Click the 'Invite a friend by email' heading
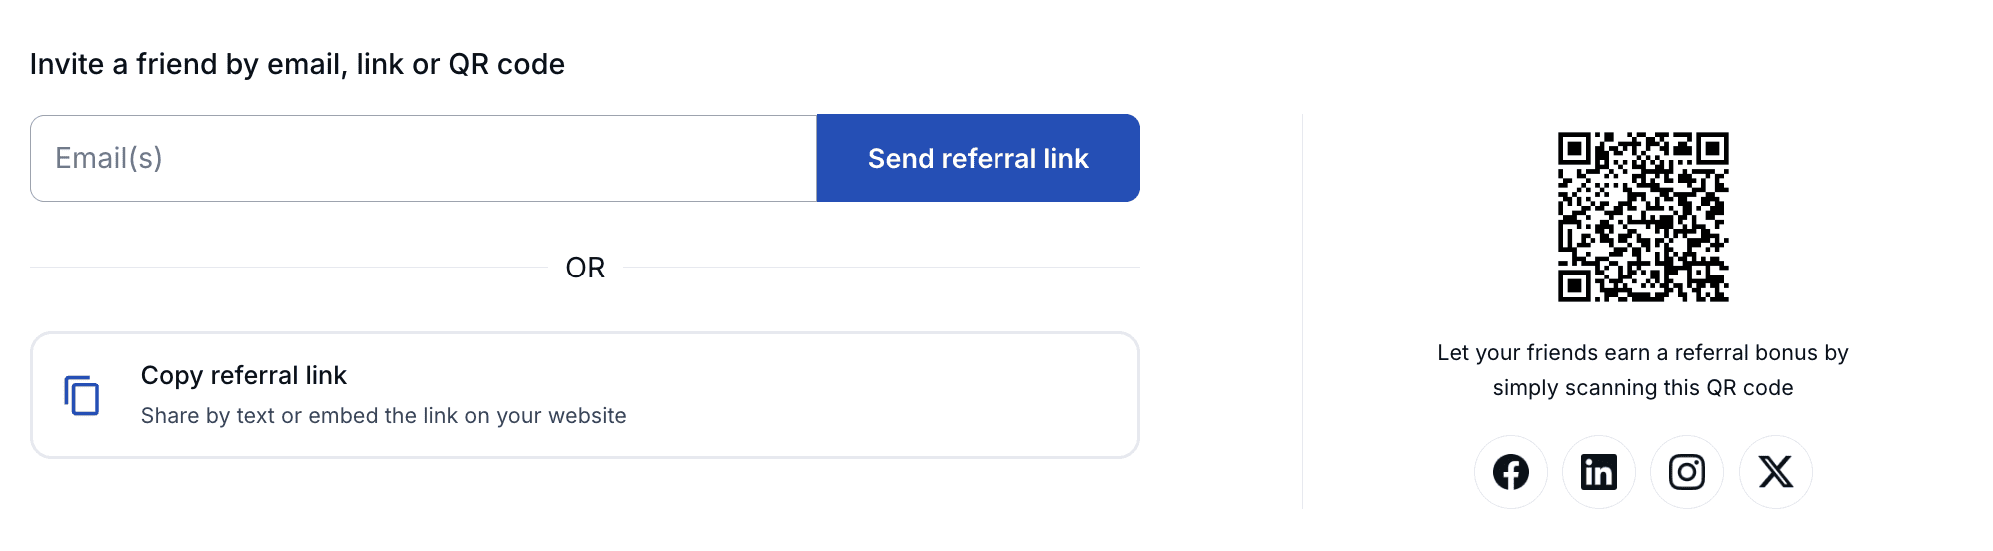The height and width of the screenshot is (551, 1993). click(x=297, y=64)
